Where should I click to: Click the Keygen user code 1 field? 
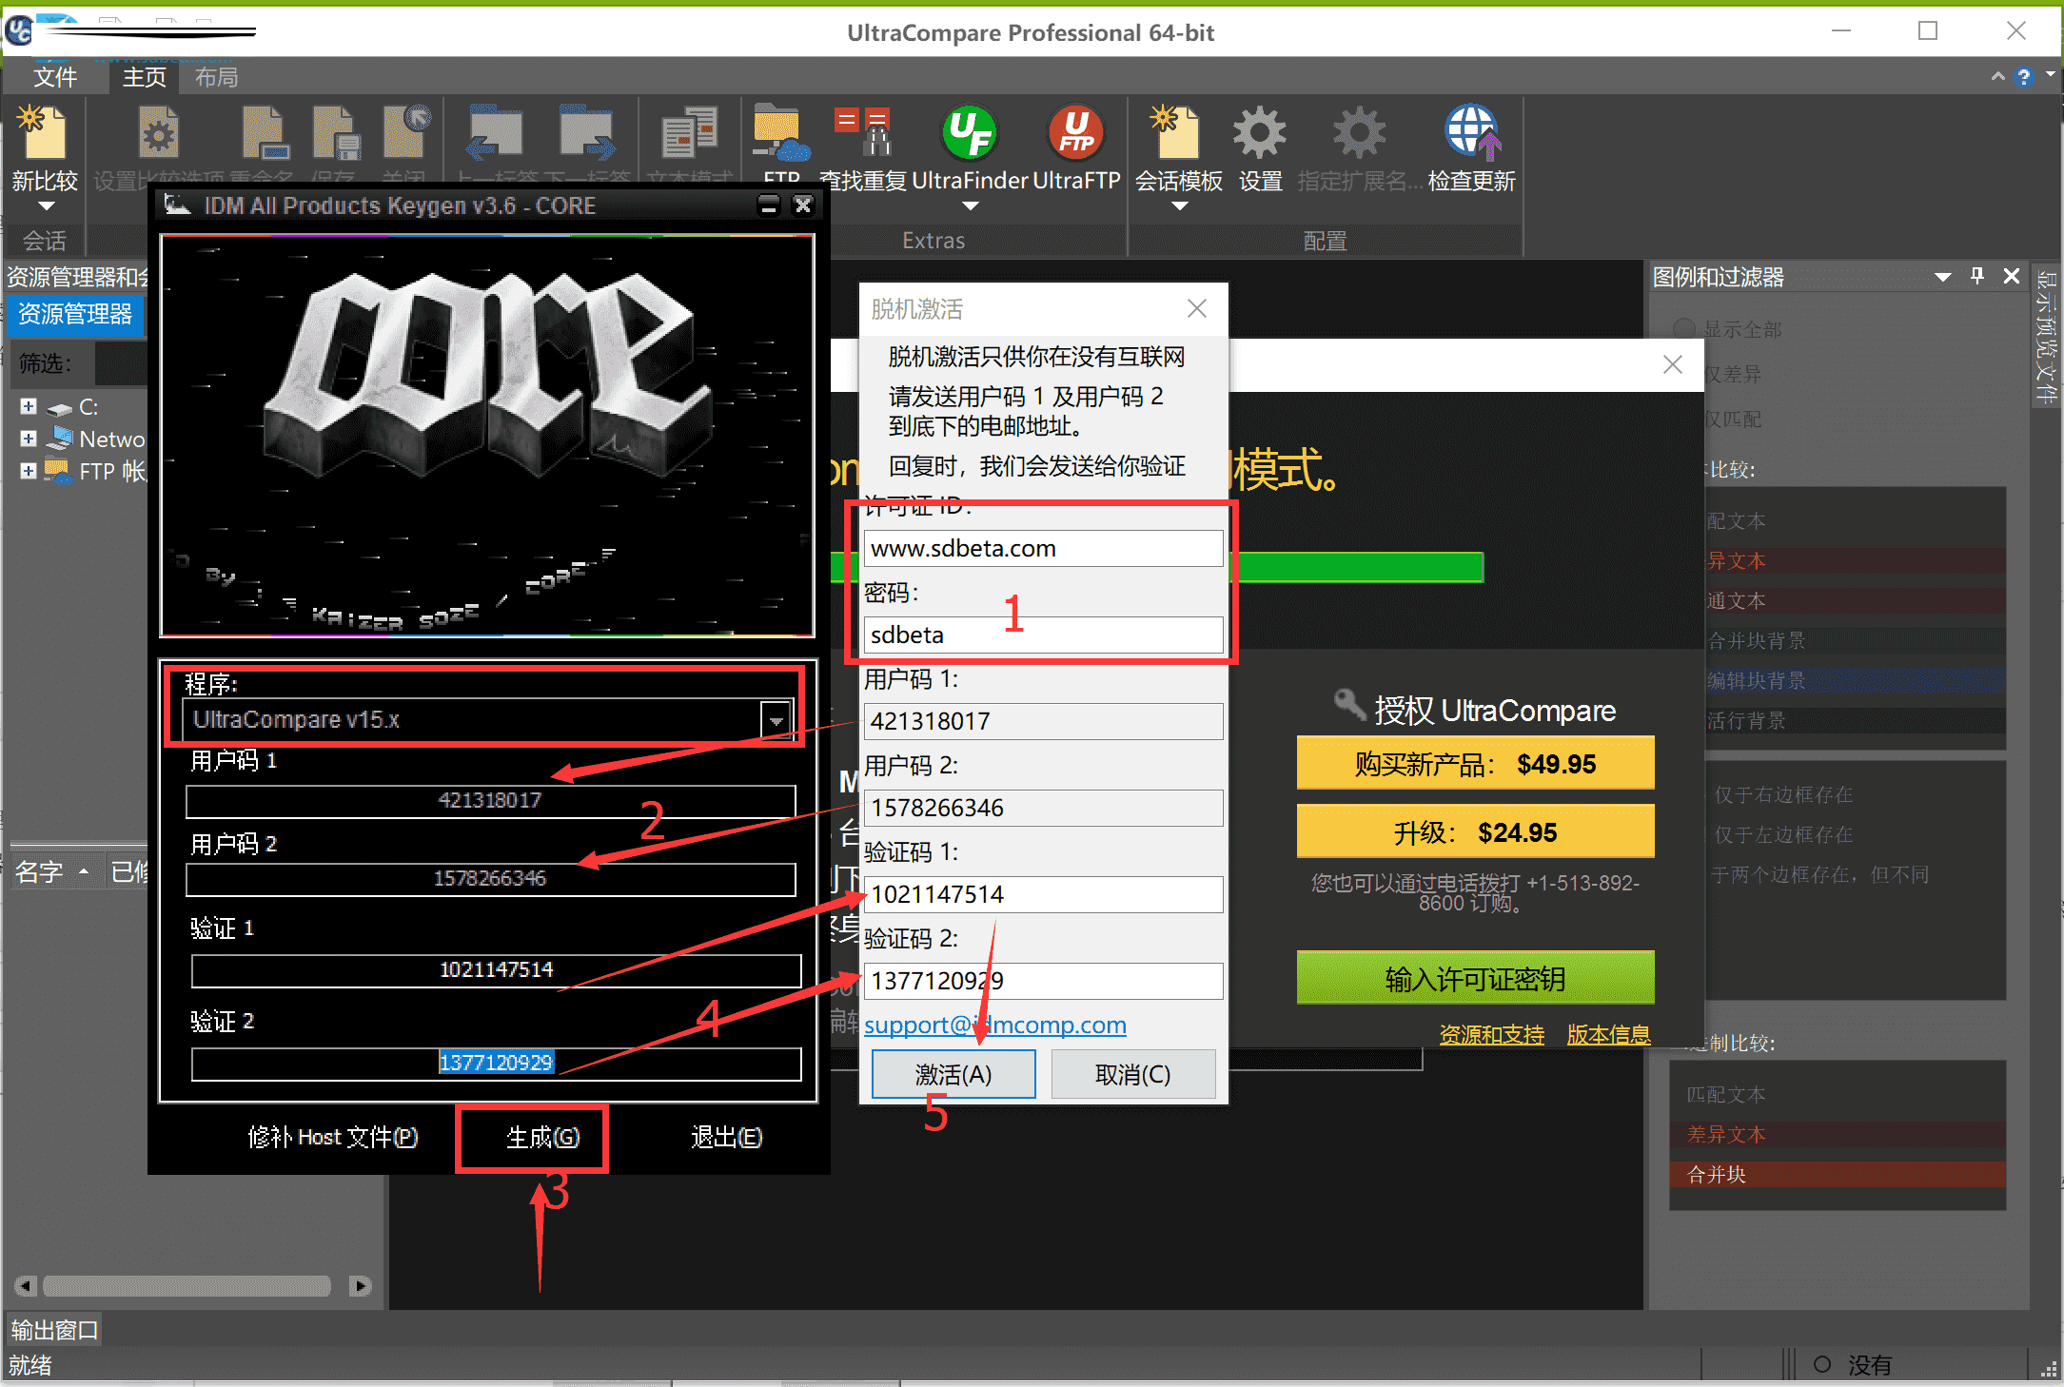click(491, 801)
